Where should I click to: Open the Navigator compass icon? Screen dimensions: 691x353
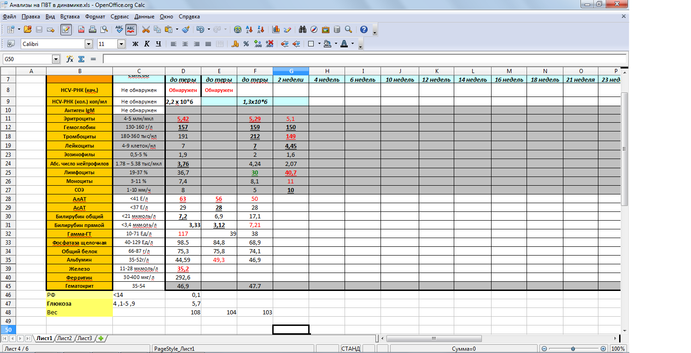click(314, 29)
